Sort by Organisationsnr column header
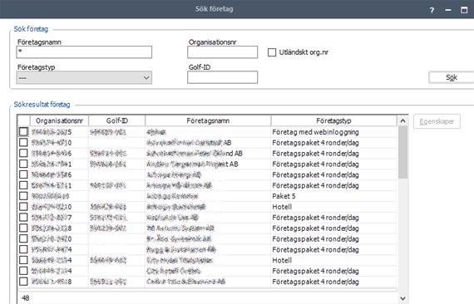 click(x=59, y=120)
